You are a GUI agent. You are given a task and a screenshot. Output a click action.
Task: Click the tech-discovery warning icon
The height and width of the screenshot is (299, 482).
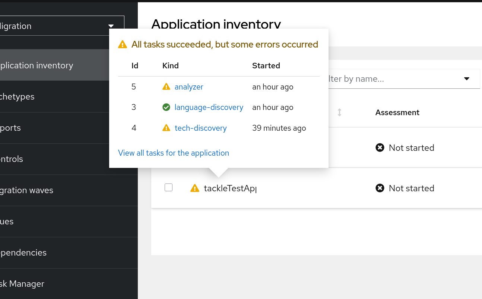(x=166, y=128)
